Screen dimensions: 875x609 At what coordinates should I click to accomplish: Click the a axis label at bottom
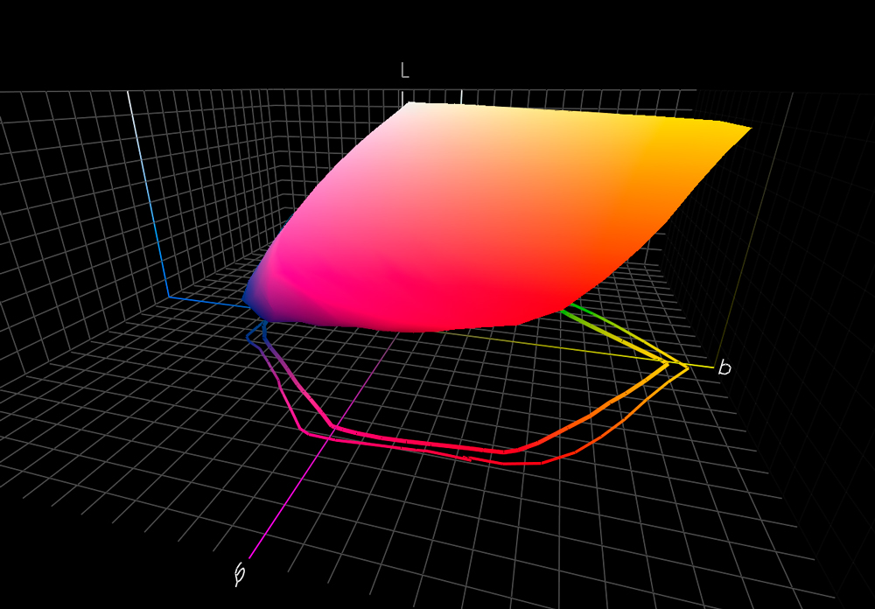[x=240, y=573]
